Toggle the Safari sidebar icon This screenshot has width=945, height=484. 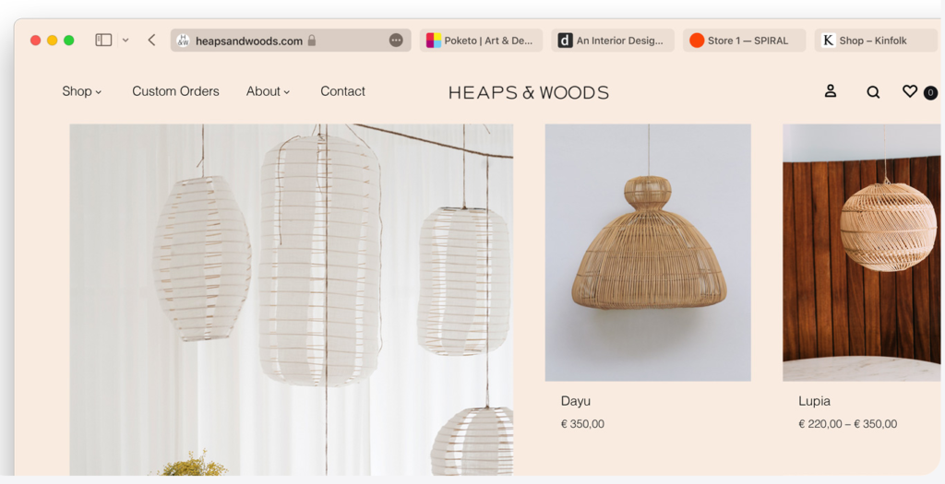[103, 41]
